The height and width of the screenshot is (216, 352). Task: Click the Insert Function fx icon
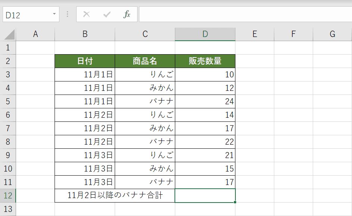127,14
